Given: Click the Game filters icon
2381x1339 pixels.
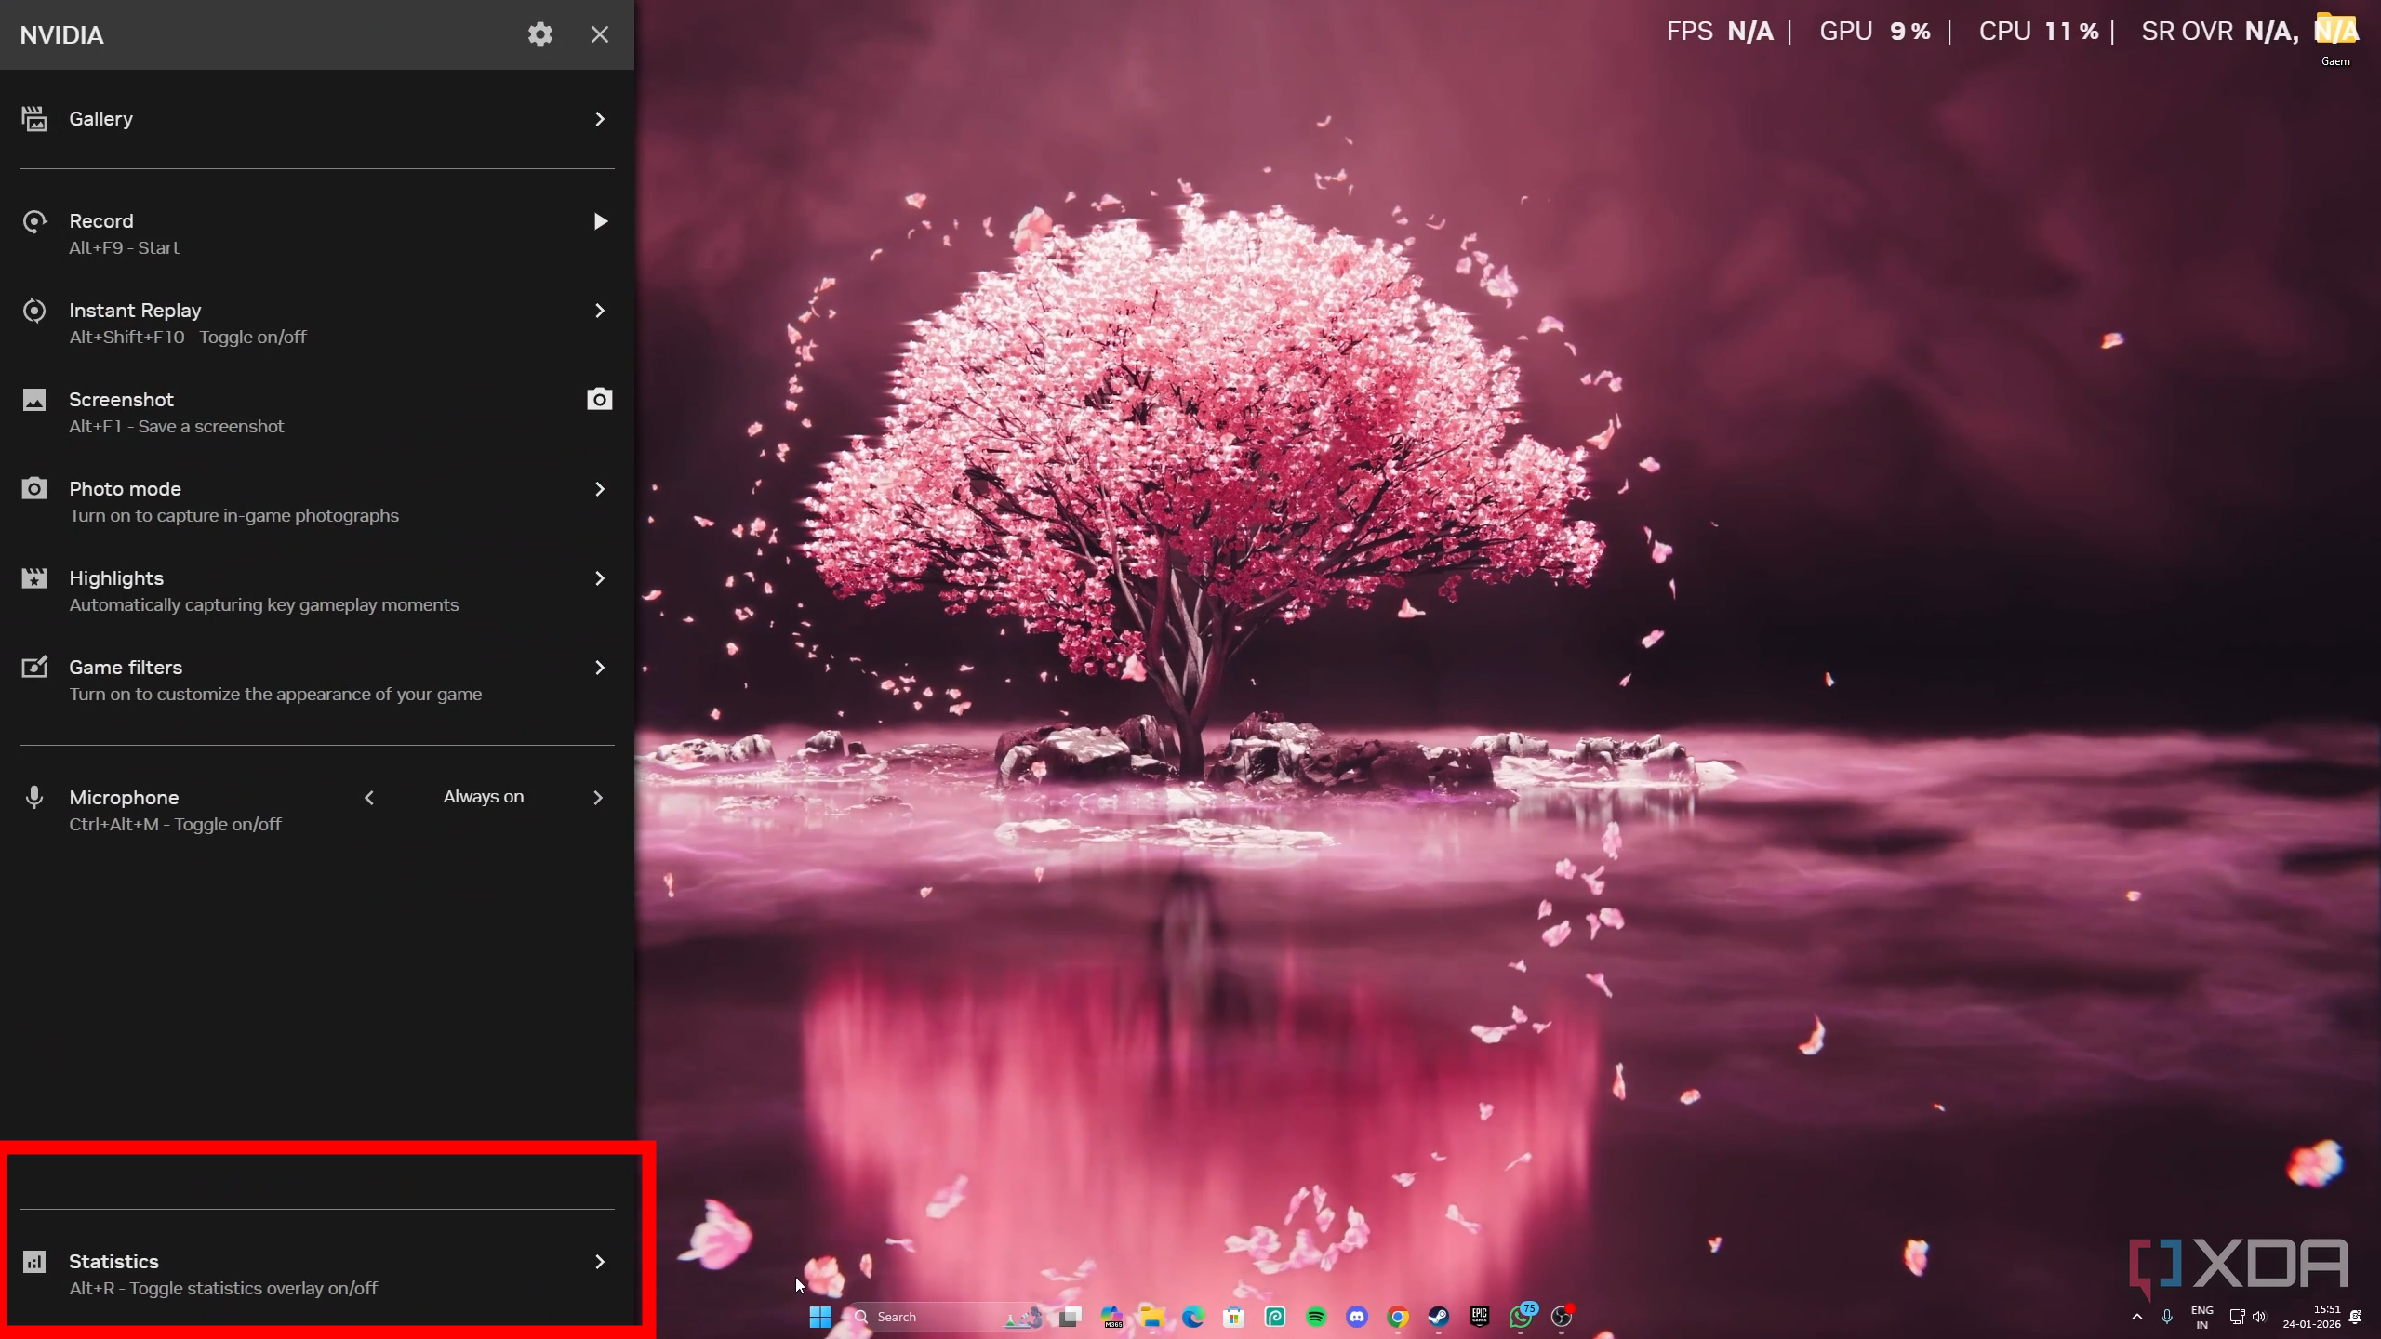Looking at the screenshot, I should click(x=34, y=667).
